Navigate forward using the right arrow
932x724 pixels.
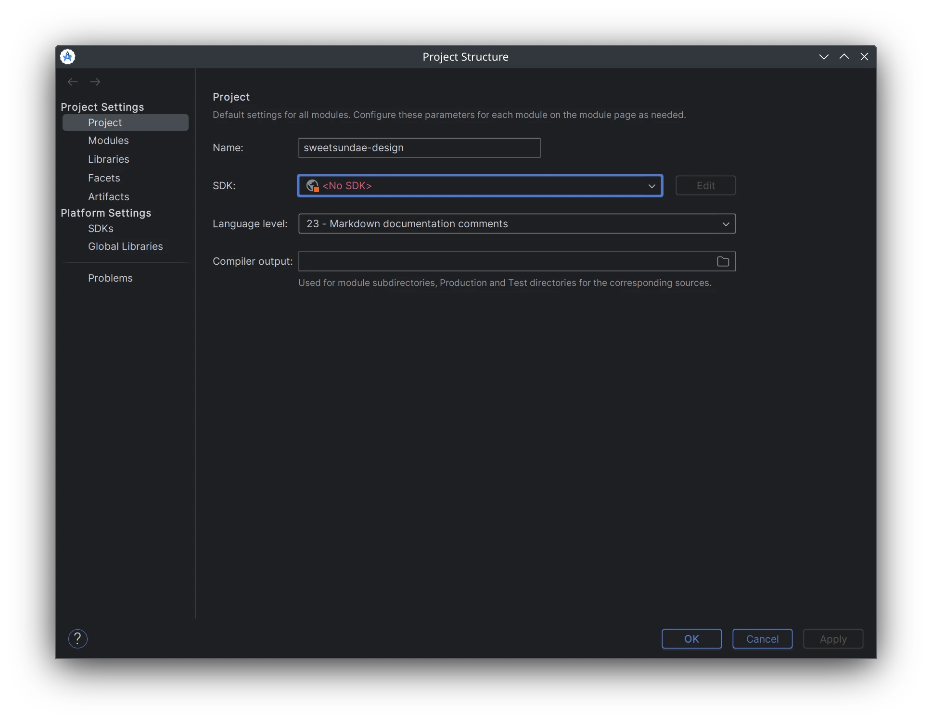(95, 82)
